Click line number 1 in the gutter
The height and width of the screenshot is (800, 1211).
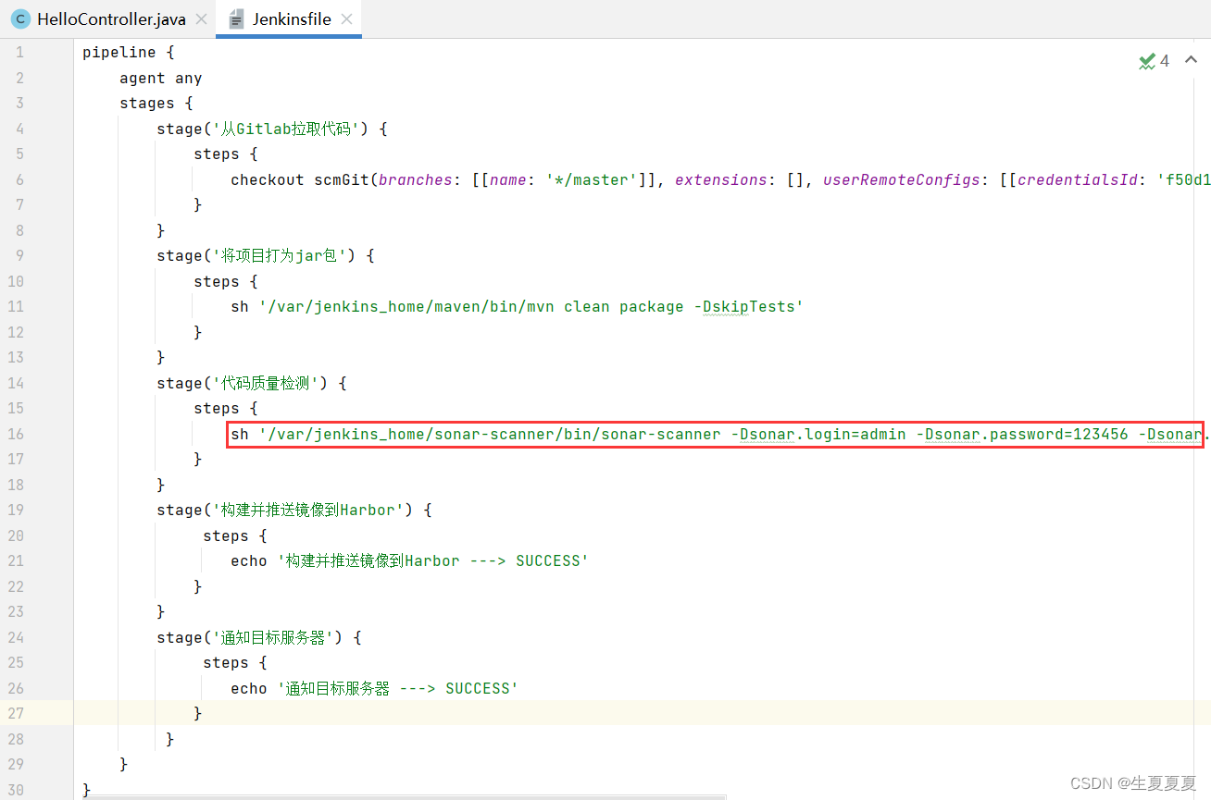coord(20,53)
